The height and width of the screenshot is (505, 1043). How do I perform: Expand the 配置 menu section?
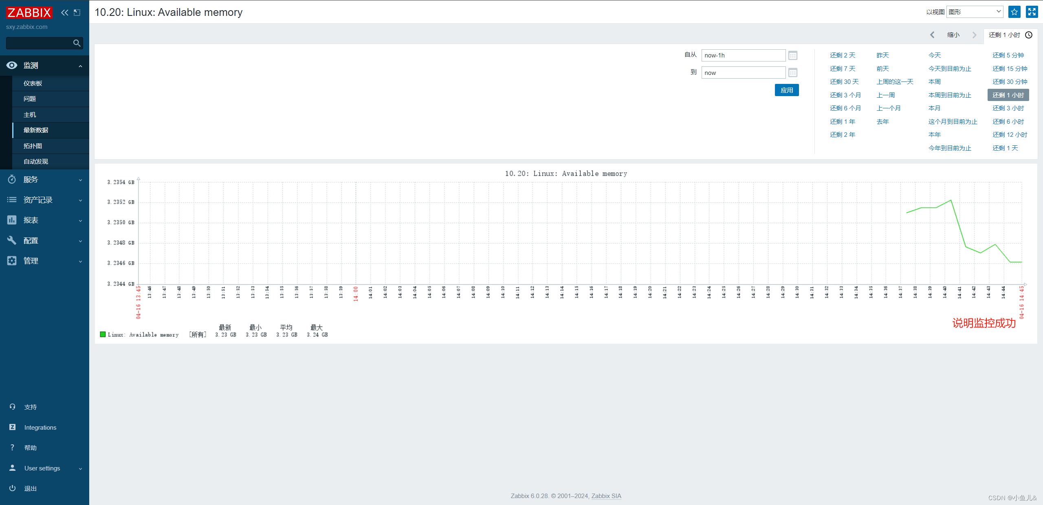(80, 241)
